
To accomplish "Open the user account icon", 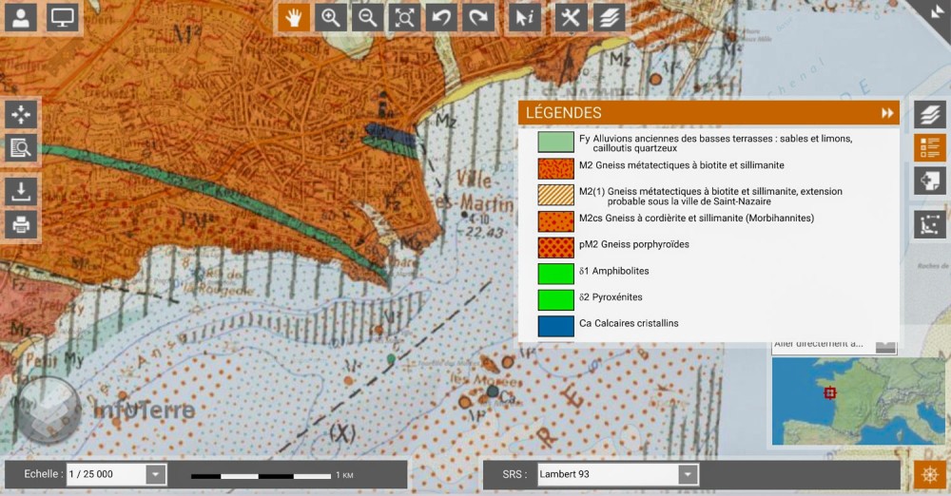I will (x=21, y=17).
